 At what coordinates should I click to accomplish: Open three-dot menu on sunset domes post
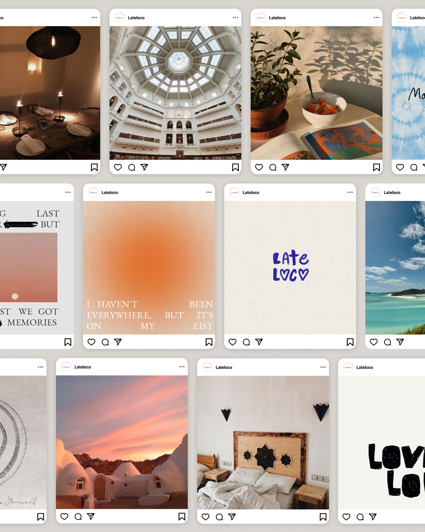pos(181,366)
